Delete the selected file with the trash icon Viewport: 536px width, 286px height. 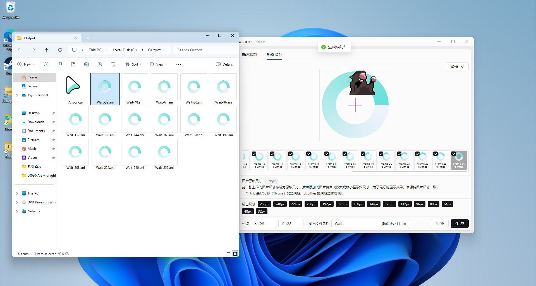(113, 64)
